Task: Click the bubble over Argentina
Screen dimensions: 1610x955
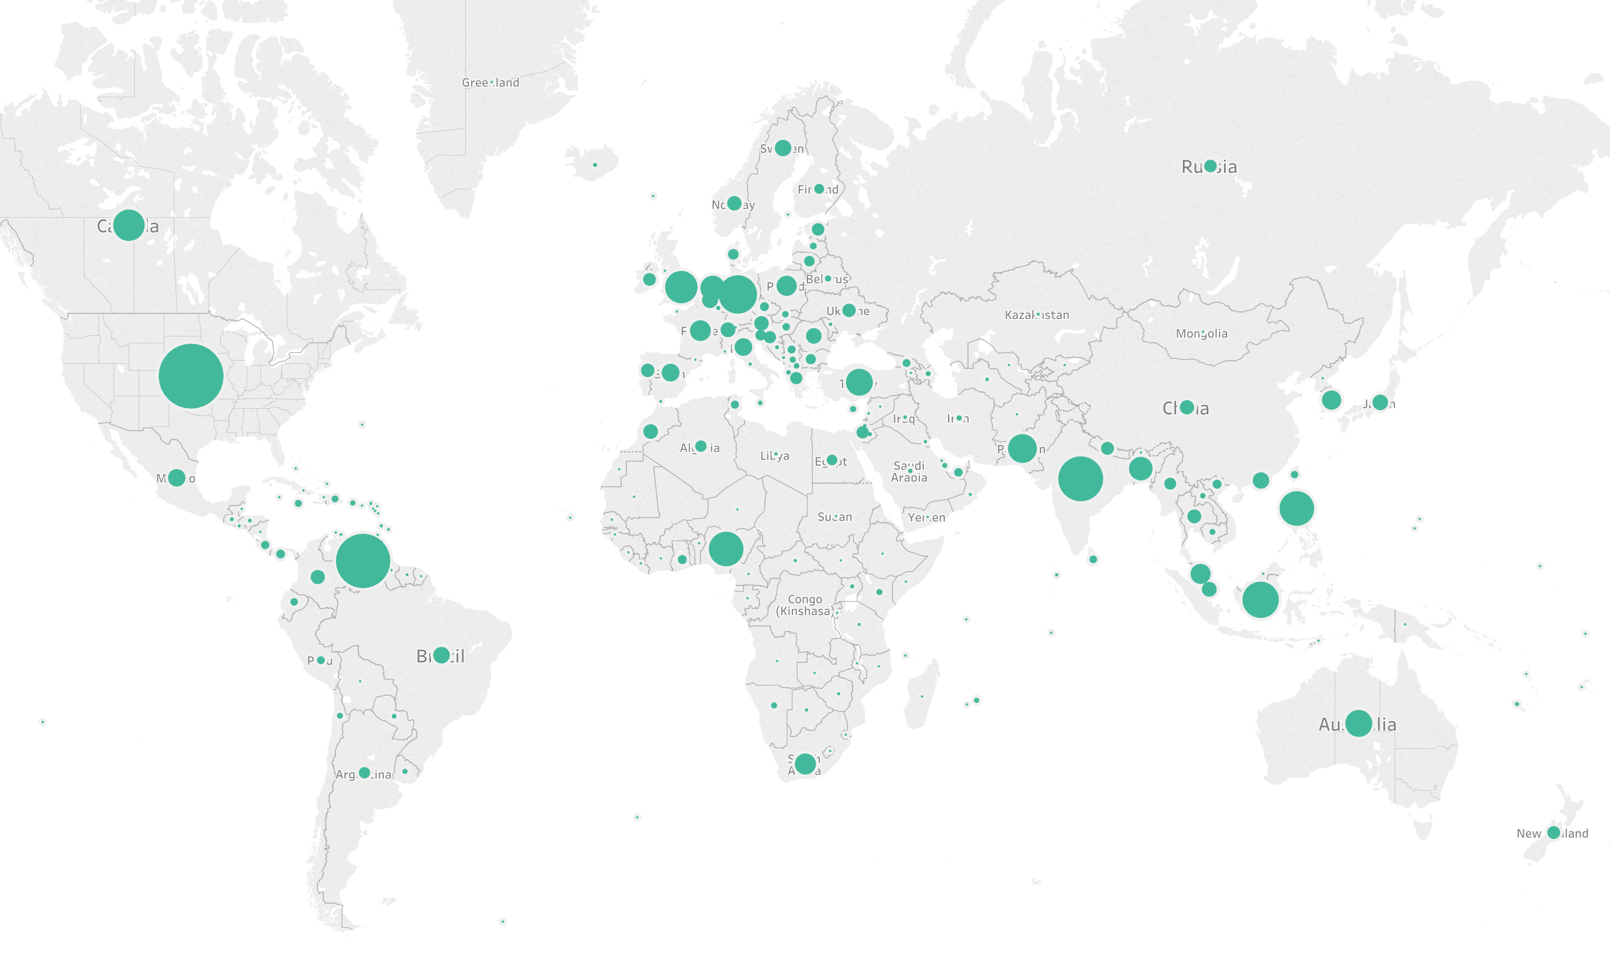Action: 364,772
